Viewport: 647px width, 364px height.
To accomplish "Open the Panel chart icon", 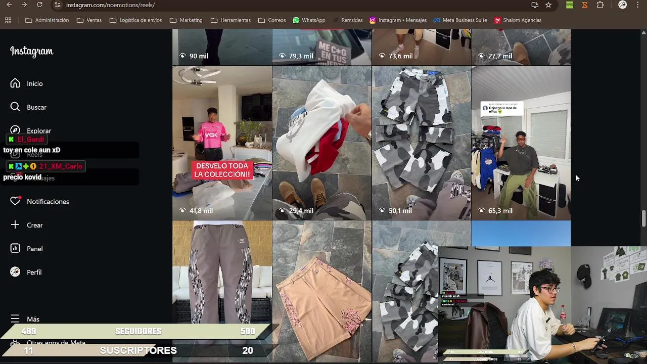I will (x=15, y=248).
